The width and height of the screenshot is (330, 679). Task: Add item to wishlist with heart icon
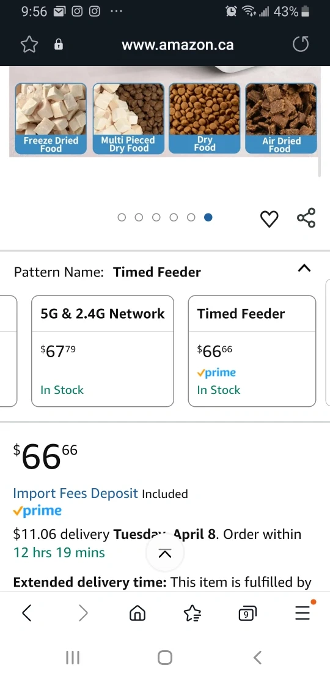tap(269, 218)
